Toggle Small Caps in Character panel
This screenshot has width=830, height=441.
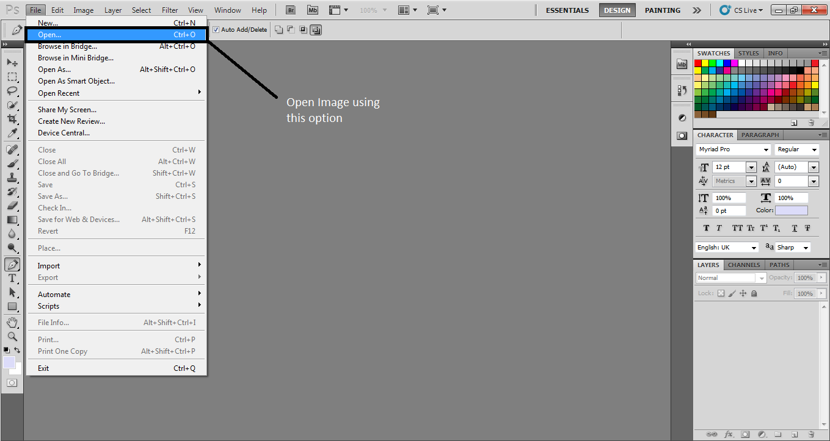751,228
